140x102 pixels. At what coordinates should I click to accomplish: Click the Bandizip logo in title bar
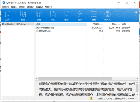tap(4, 3)
